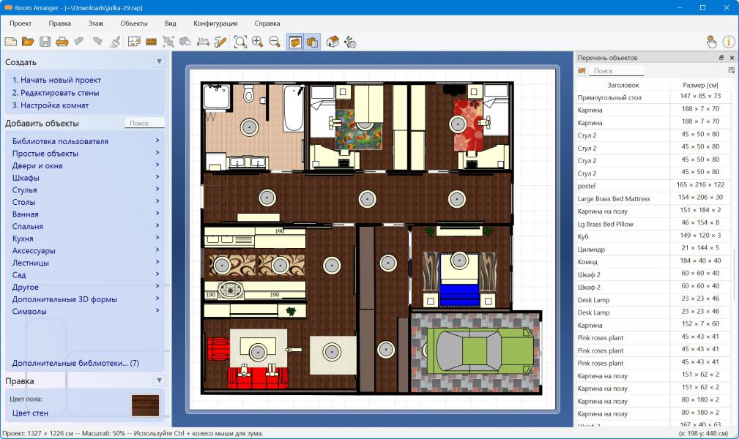739x439 pixels.
Task: Toggle the second box display mode button
Action: (312, 42)
